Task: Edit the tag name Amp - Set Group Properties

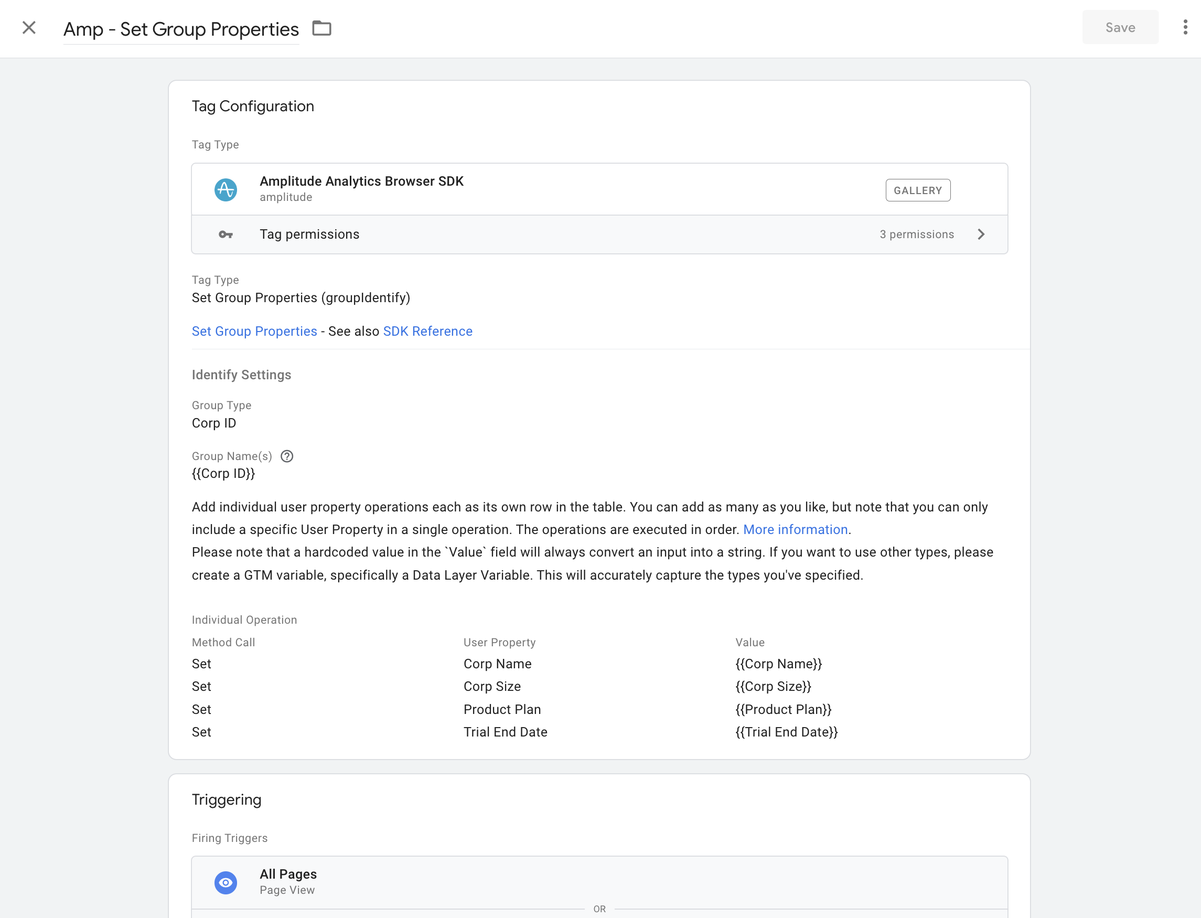Action: (181, 29)
